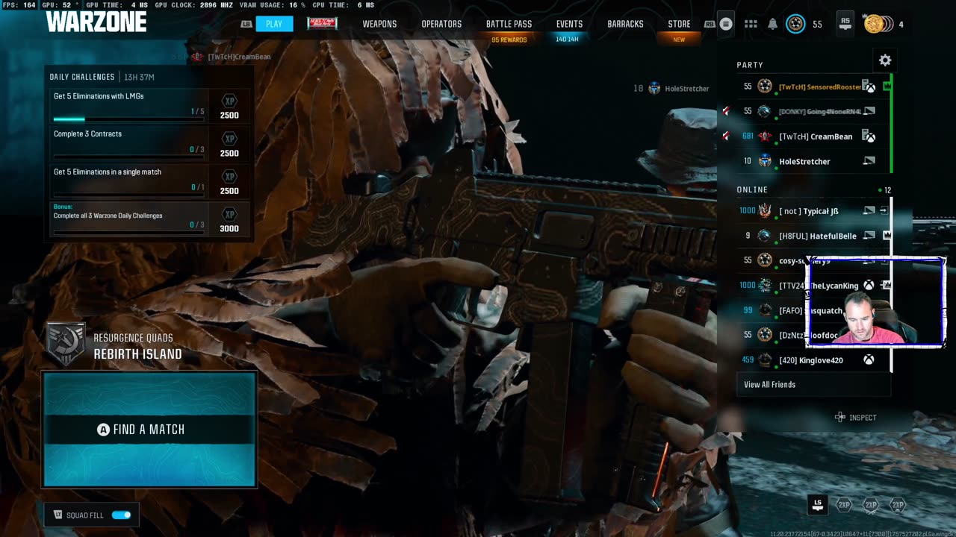956x537 pixels.
Task: Click PC platform icon on HoleStretcher row
Action: coord(869,161)
